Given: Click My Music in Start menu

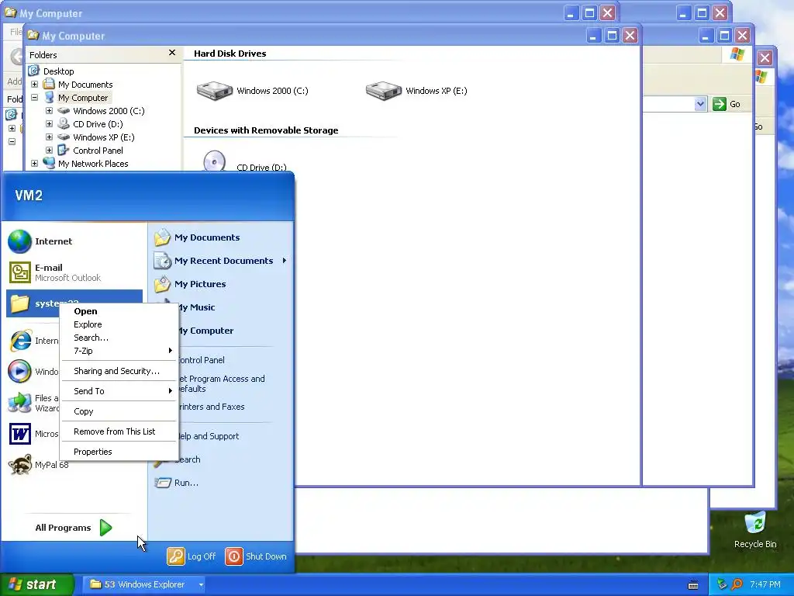Looking at the screenshot, I should [196, 307].
